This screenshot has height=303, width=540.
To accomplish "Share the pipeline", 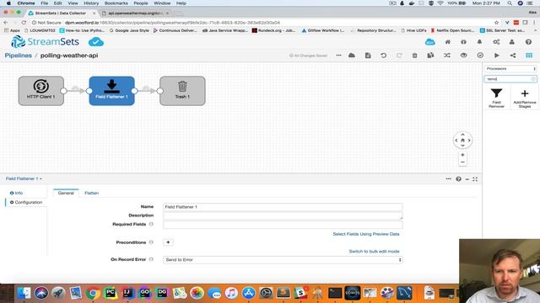I will (x=513, y=56).
